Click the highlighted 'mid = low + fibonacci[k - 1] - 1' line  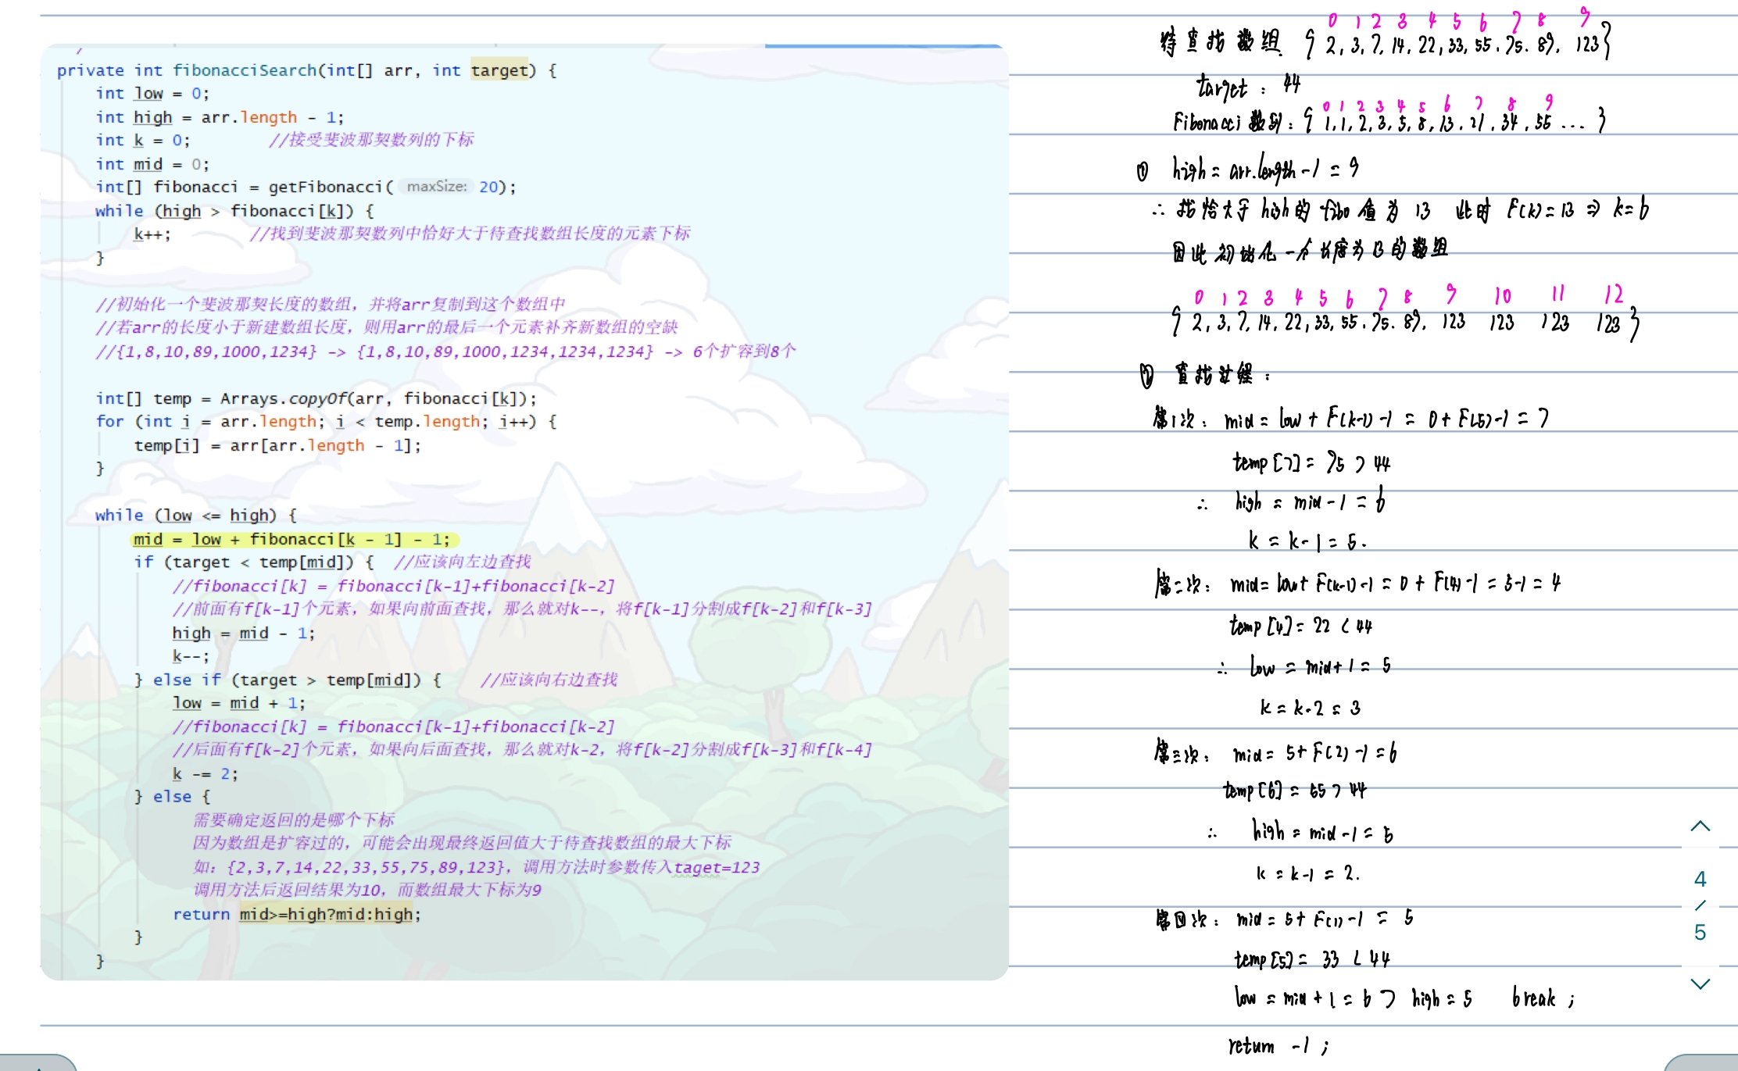tap(293, 540)
